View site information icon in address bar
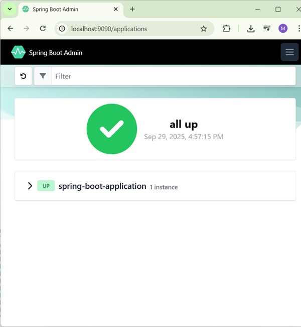 (62, 29)
